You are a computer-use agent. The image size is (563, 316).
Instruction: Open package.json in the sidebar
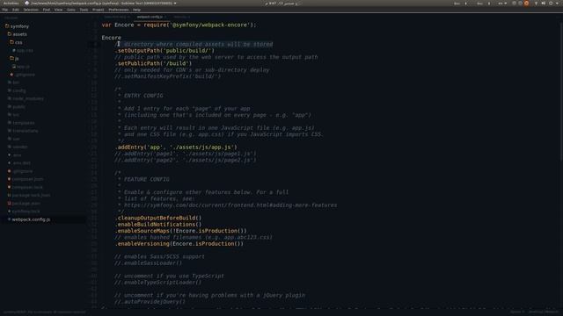pyautogui.click(x=26, y=204)
